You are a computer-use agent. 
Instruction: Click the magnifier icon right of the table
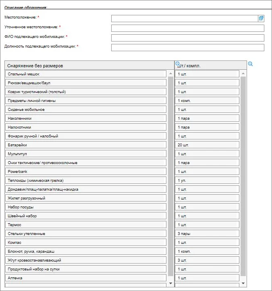coord(250,64)
